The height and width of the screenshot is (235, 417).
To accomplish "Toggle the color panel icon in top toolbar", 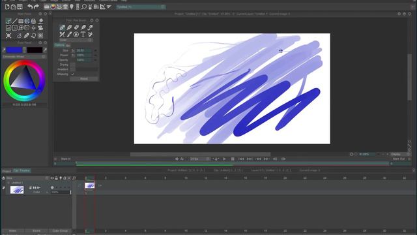I will tap(53, 7).
